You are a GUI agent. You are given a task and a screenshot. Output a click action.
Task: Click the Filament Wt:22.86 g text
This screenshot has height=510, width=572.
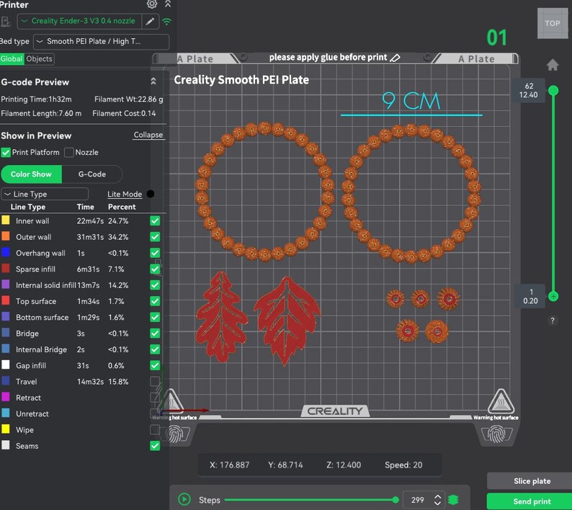tap(128, 99)
